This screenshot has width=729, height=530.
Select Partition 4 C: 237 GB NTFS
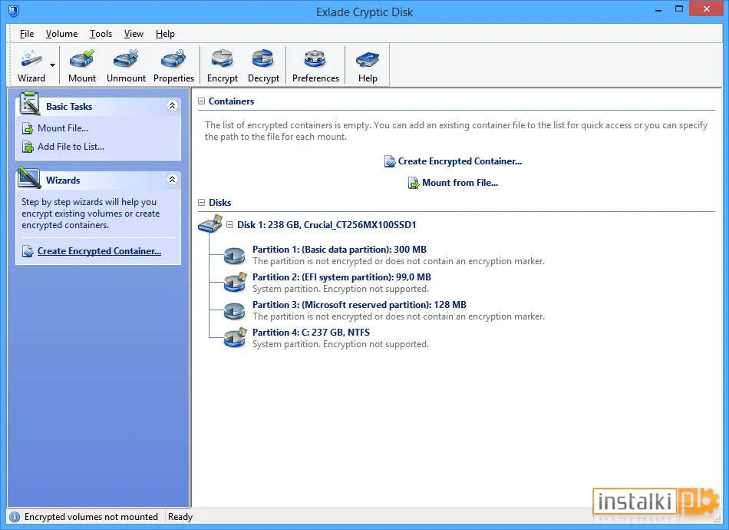(311, 333)
